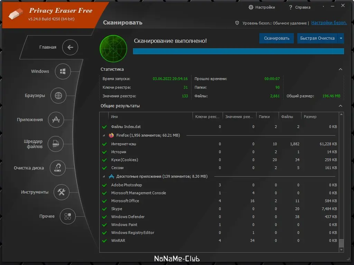Click the results list scrollbar thumb

pos(341,243)
